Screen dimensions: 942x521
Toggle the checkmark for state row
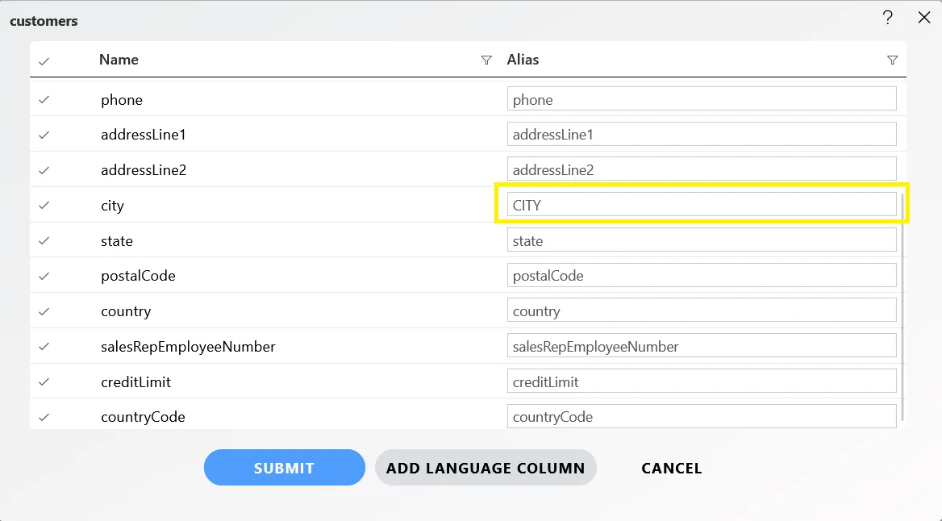pyautogui.click(x=44, y=241)
